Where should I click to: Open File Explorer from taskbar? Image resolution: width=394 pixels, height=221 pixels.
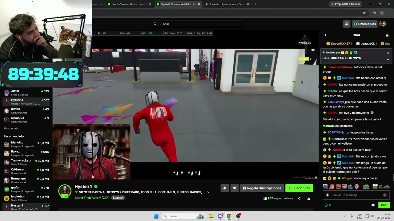[x=211, y=216]
